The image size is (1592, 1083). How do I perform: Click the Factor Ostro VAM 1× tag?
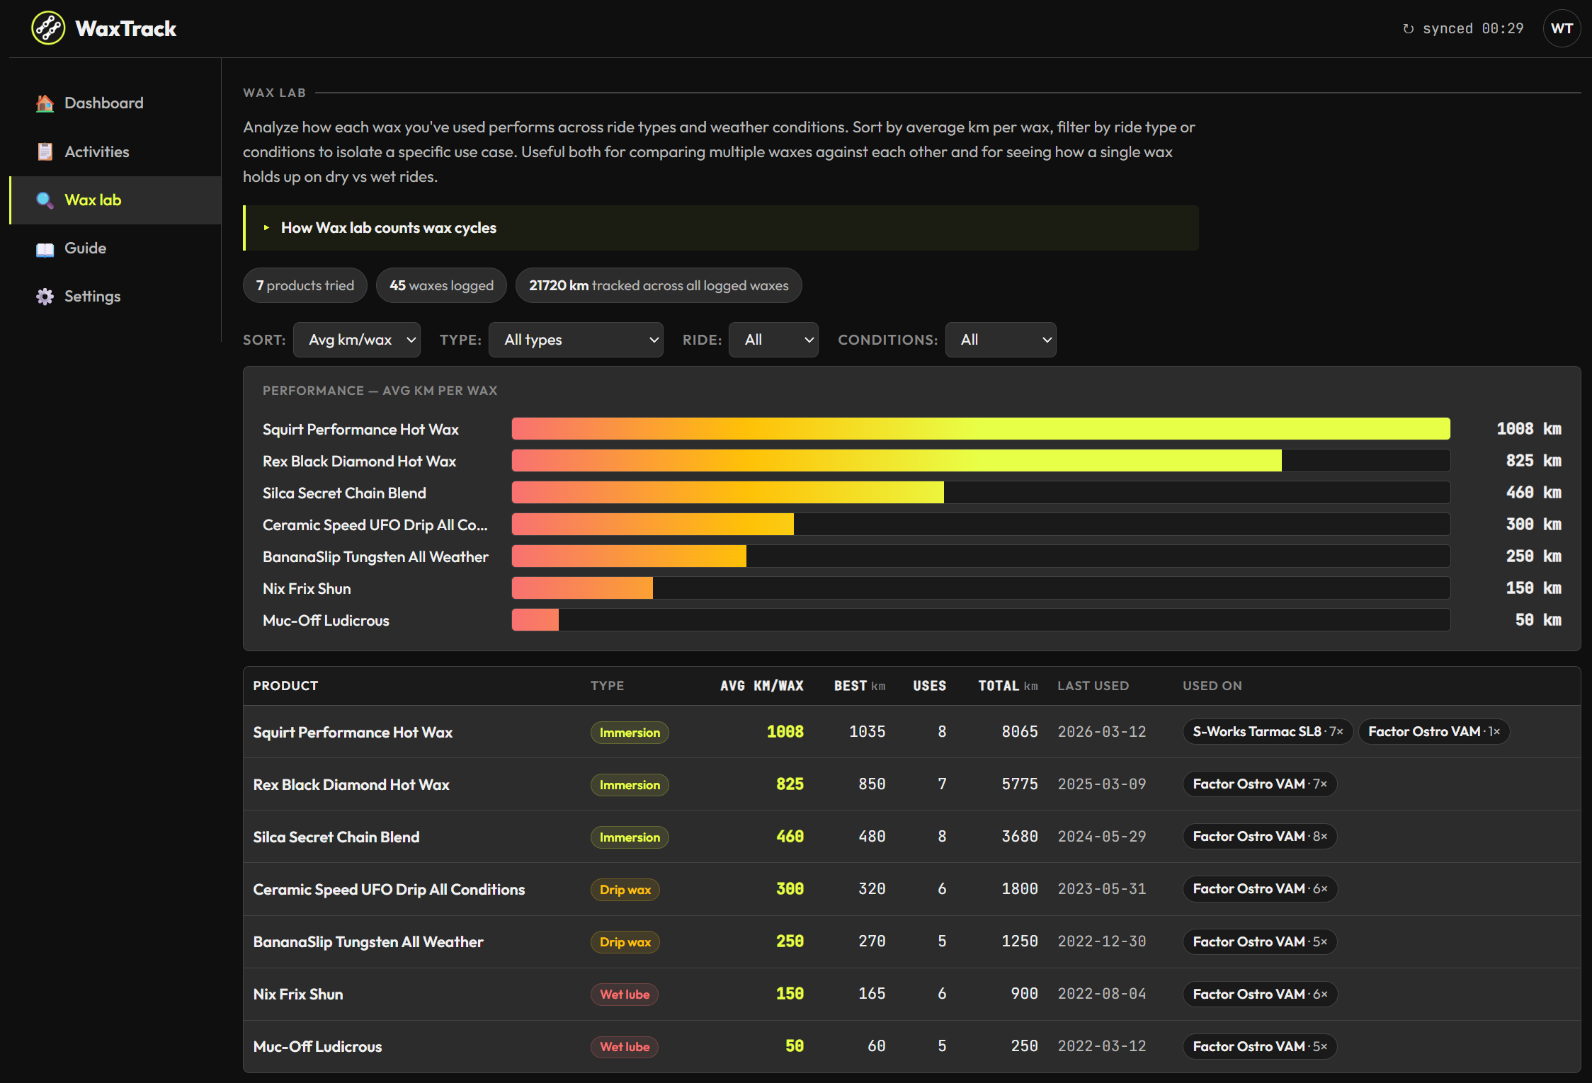pyautogui.click(x=1434, y=732)
